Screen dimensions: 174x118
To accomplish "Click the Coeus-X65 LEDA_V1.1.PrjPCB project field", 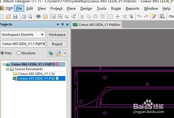I will click(x=23, y=44).
